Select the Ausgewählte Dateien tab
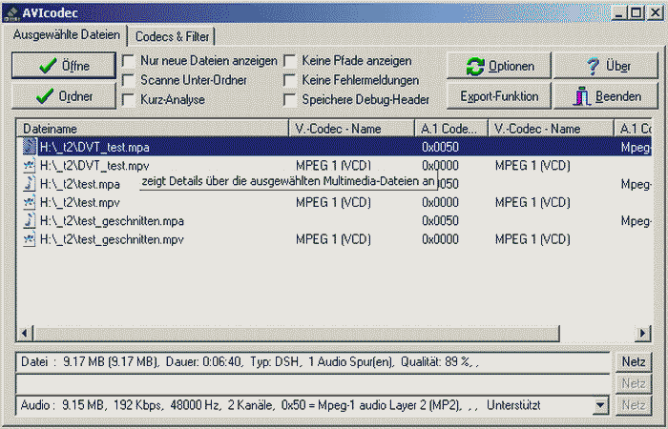The height and width of the screenshot is (429, 668). click(66, 35)
